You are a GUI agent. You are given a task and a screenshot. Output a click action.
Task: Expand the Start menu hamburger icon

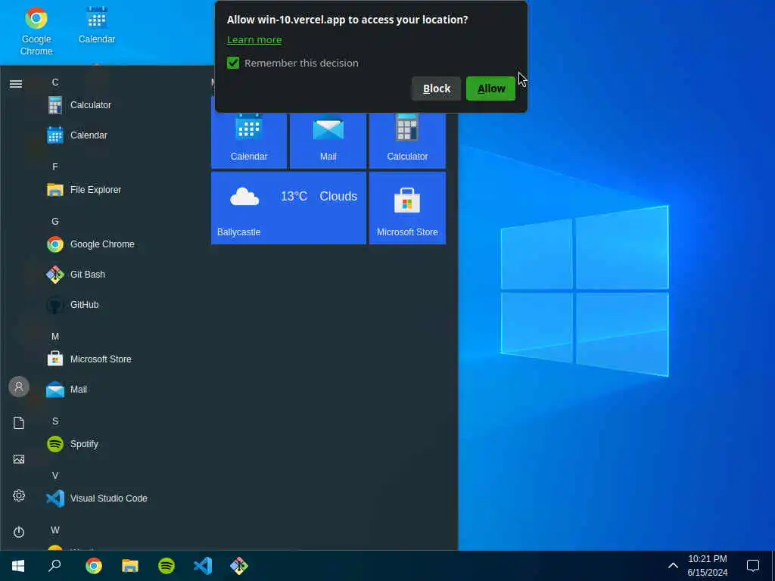tap(16, 84)
